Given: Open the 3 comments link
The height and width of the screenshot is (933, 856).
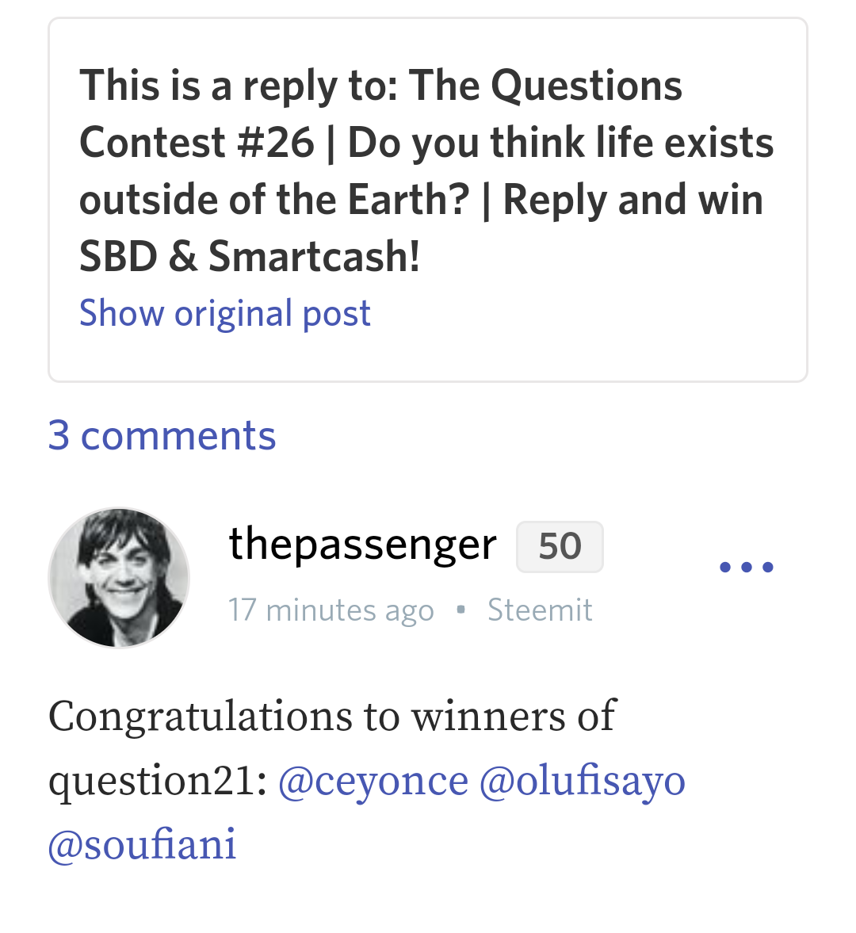Looking at the screenshot, I should pyautogui.click(x=162, y=435).
